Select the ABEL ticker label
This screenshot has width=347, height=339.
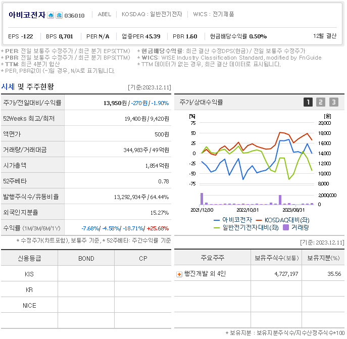pyautogui.click(x=105, y=14)
